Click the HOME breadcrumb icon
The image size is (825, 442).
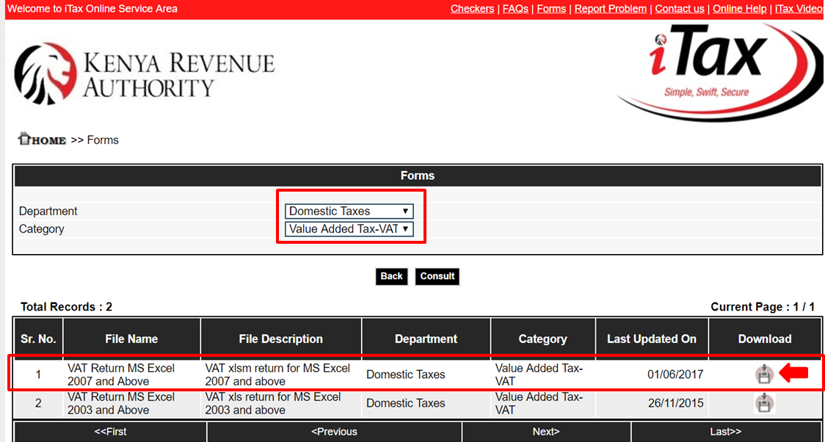point(25,139)
